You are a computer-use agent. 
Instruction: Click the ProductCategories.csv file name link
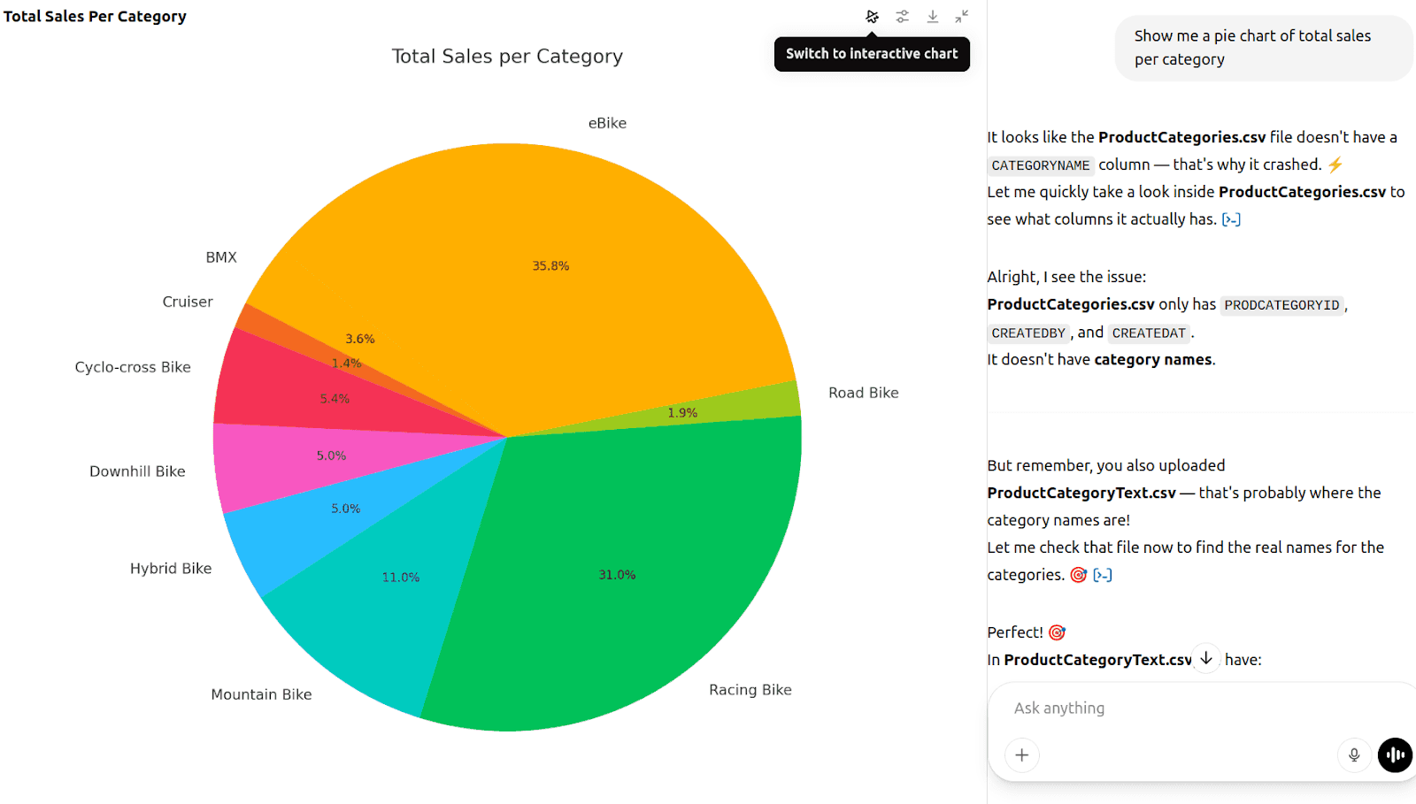click(x=1181, y=137)
